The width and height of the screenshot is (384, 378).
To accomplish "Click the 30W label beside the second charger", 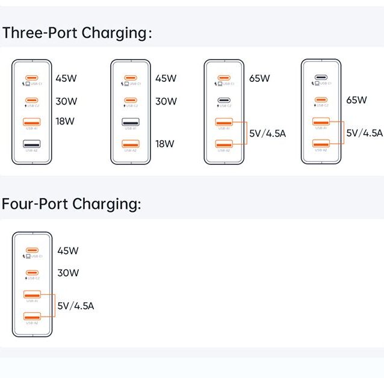I will 166,101.
